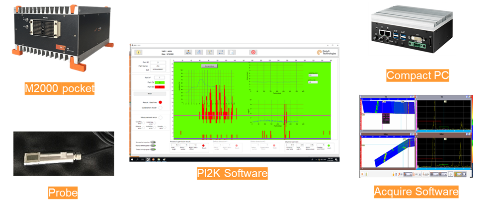Click the Entry zone green result indicator
The width and height of the screenshot is (497, 206).
click(329, 145)
